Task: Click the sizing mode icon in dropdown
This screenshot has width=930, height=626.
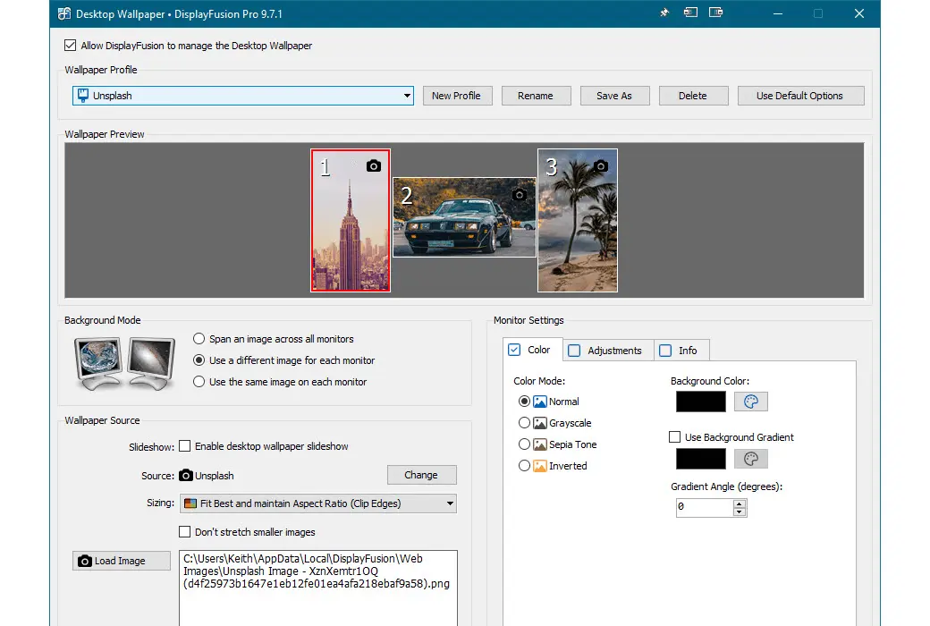Action: pyautogui.click(x=190, y=503)
